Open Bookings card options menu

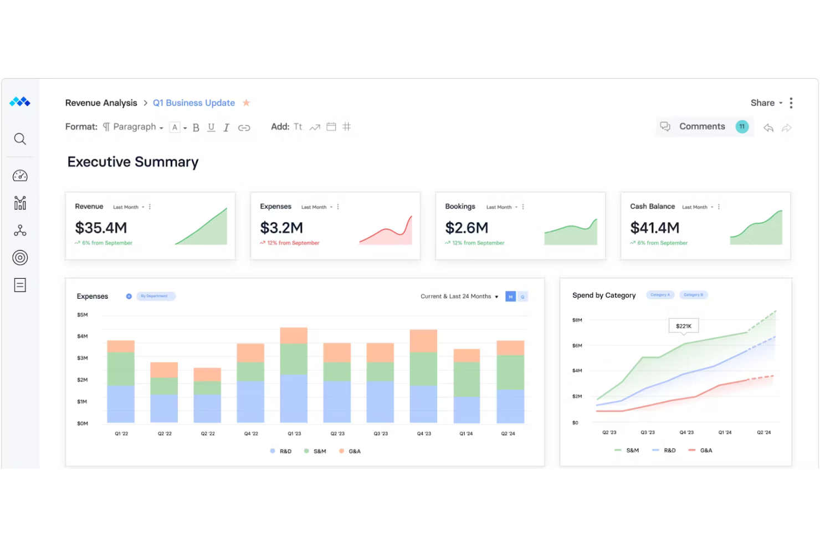(523, 207)
